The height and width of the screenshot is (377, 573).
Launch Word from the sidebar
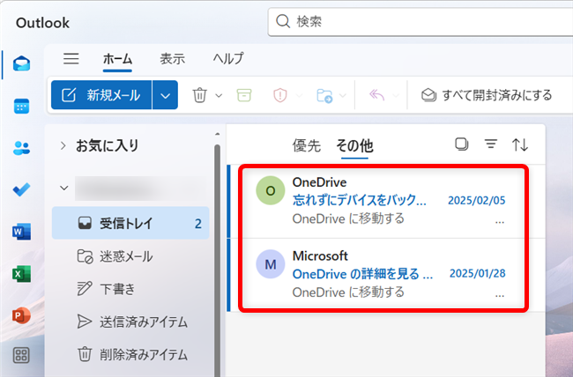pos(22,232)
